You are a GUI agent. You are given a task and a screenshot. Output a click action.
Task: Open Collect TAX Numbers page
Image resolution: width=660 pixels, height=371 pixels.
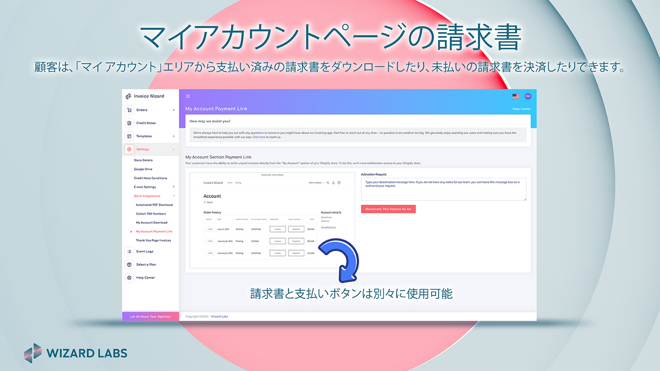point(151,214)
